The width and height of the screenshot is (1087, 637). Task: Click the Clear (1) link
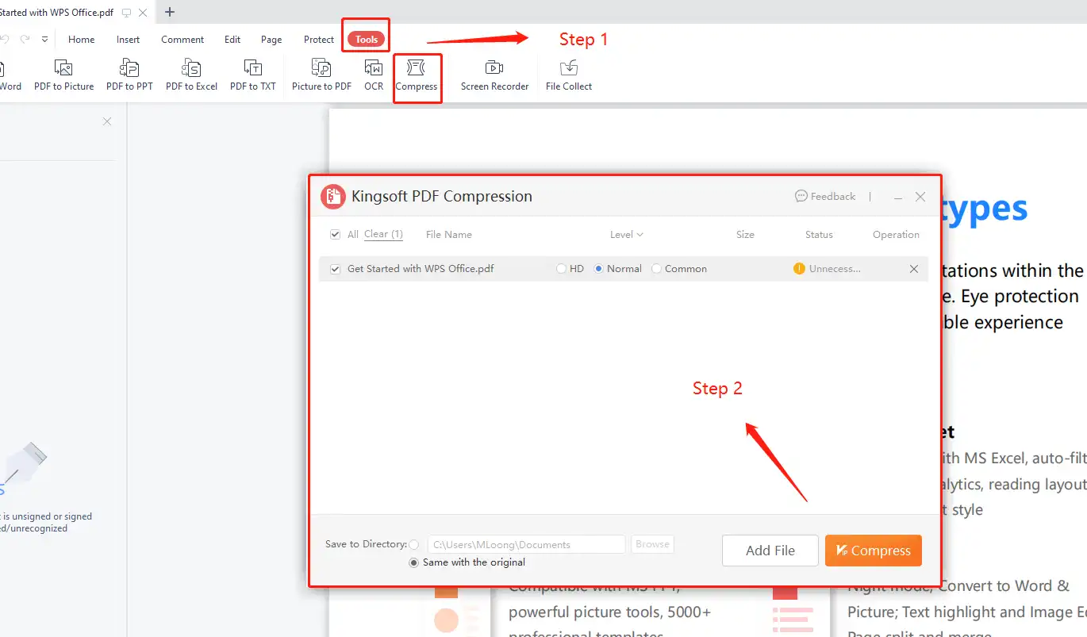[383, 234]
